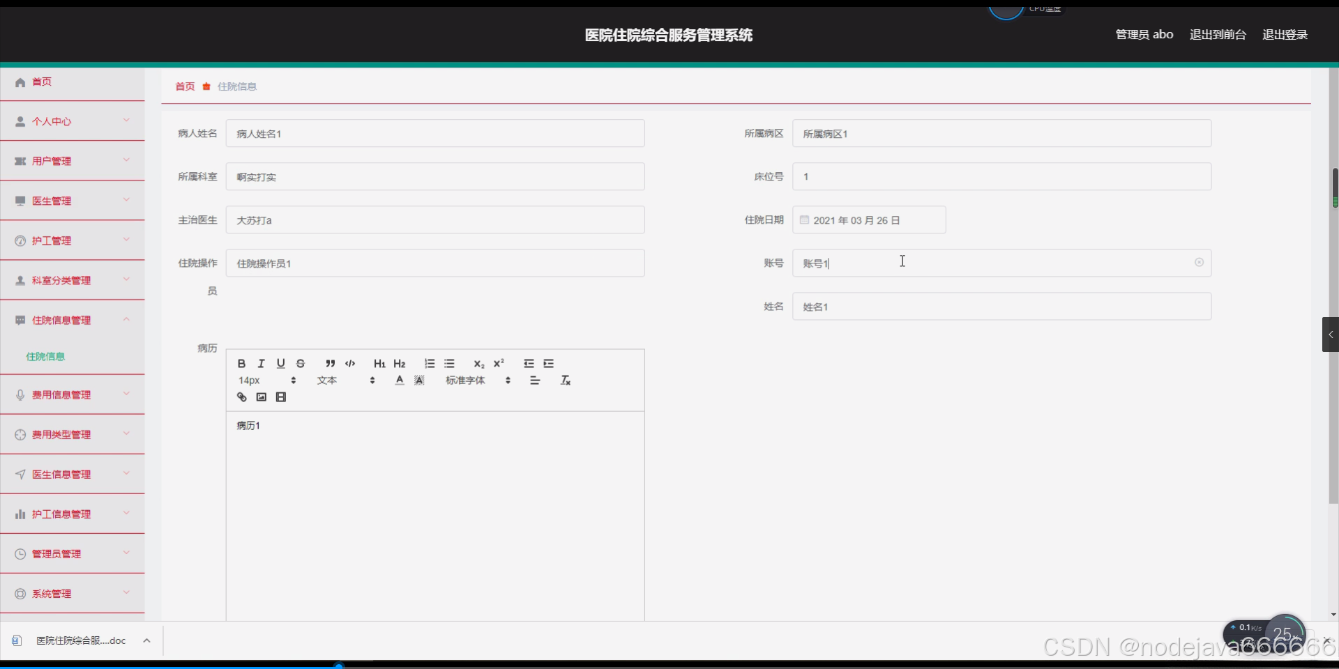The width and height of the screenshot is (1339, 669).
Task: Increase indent in editor
Action: [x=549, y=364]
